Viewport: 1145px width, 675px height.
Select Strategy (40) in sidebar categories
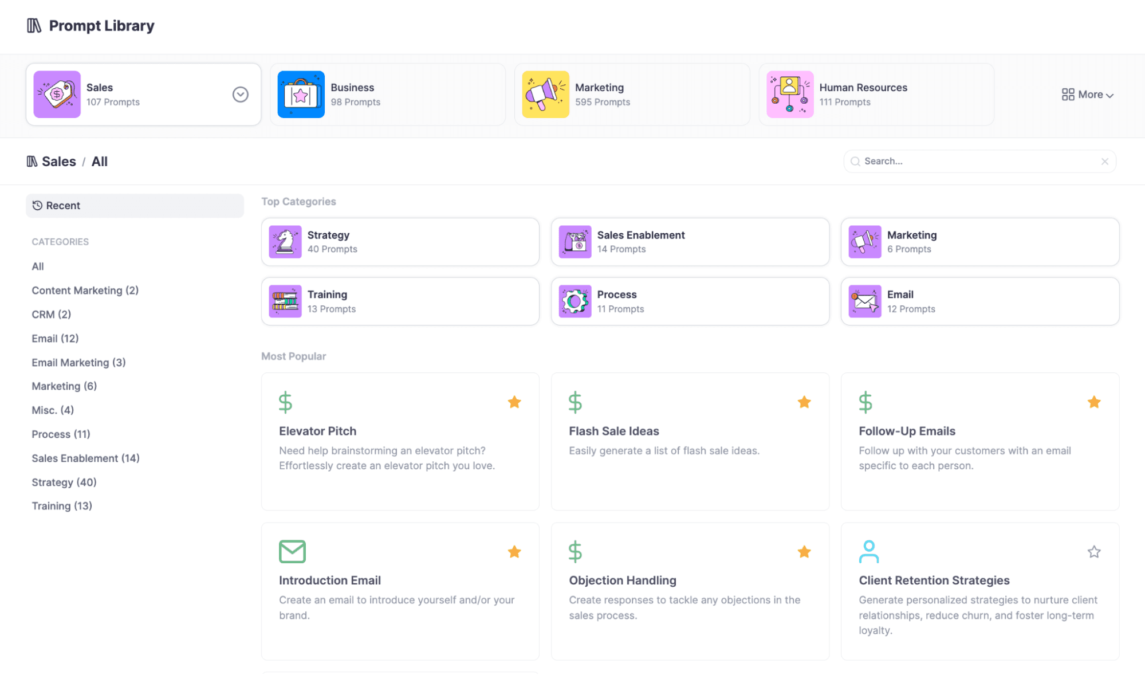coord(64,482)
